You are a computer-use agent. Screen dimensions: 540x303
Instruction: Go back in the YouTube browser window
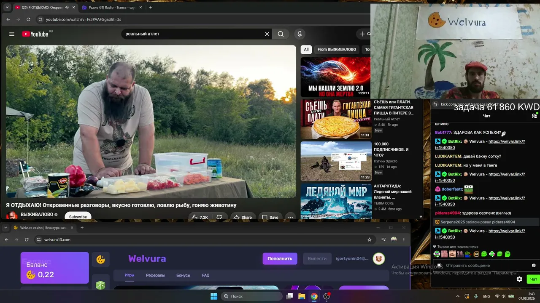[x=8, y=19]
